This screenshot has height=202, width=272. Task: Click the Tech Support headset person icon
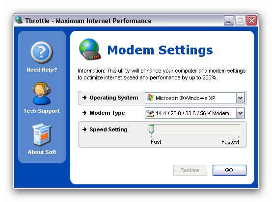pos(42,94)
